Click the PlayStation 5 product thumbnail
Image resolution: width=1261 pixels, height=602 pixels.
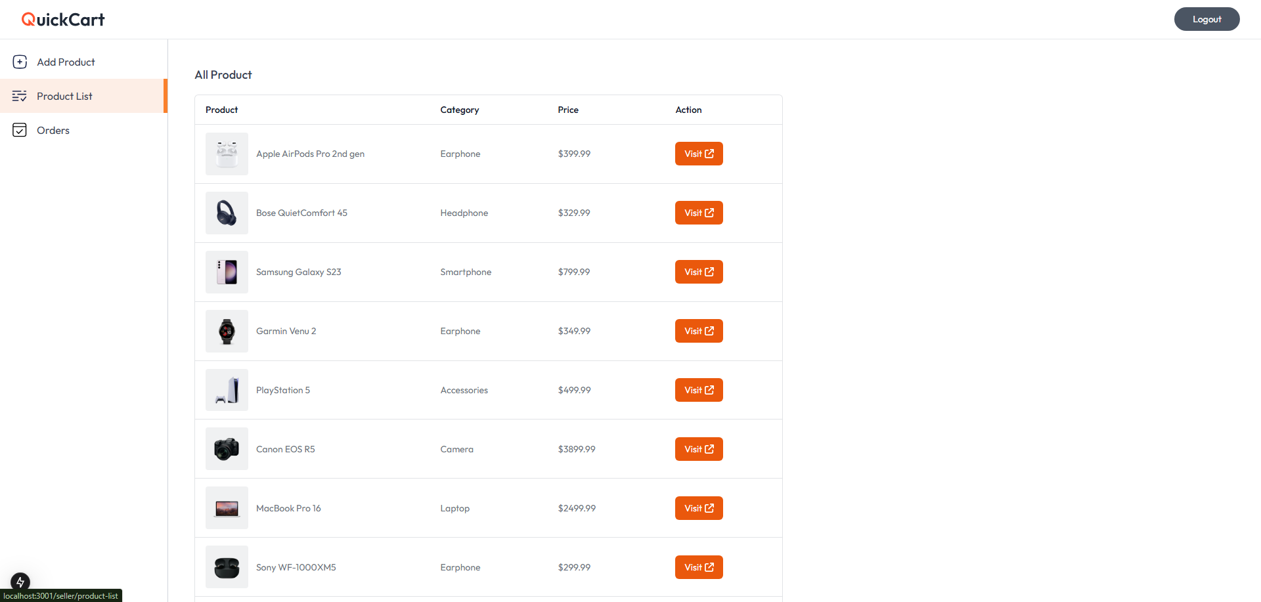tap(227, 390)
